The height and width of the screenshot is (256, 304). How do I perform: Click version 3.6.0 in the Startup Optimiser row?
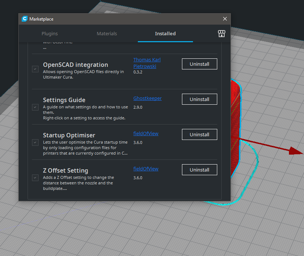138,143
